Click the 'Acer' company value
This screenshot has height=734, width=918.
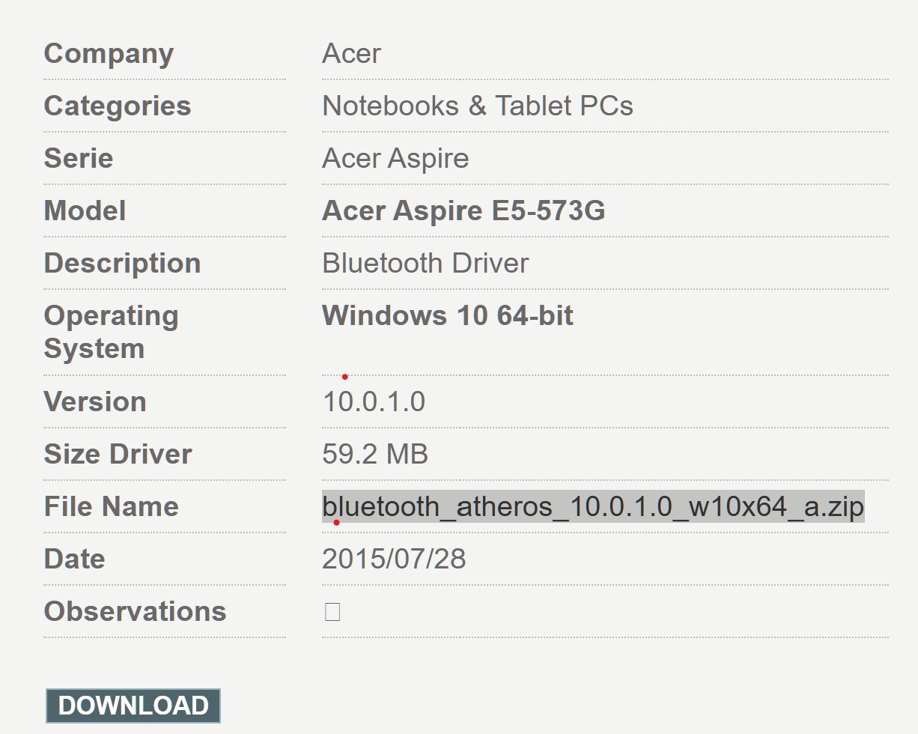pyautogui.click(x=351, y=53)
